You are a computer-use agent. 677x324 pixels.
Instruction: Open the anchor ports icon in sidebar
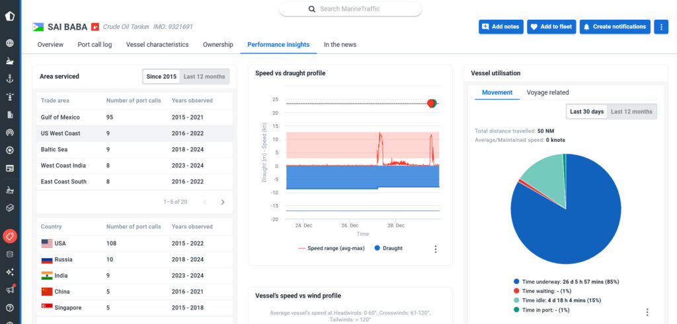tap(10, 79)
